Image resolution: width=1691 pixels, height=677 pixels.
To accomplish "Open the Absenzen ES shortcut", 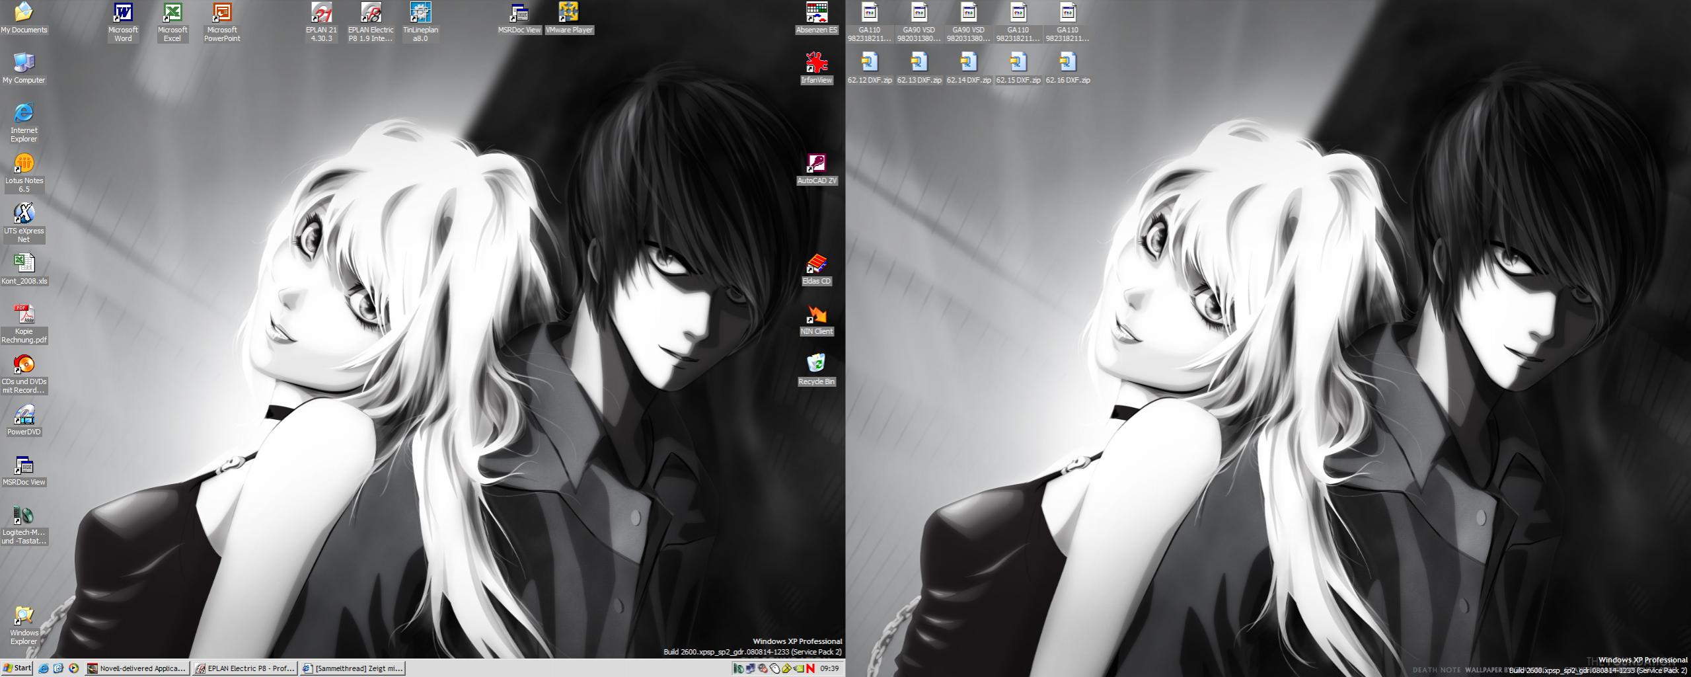I will pos(817,18).
